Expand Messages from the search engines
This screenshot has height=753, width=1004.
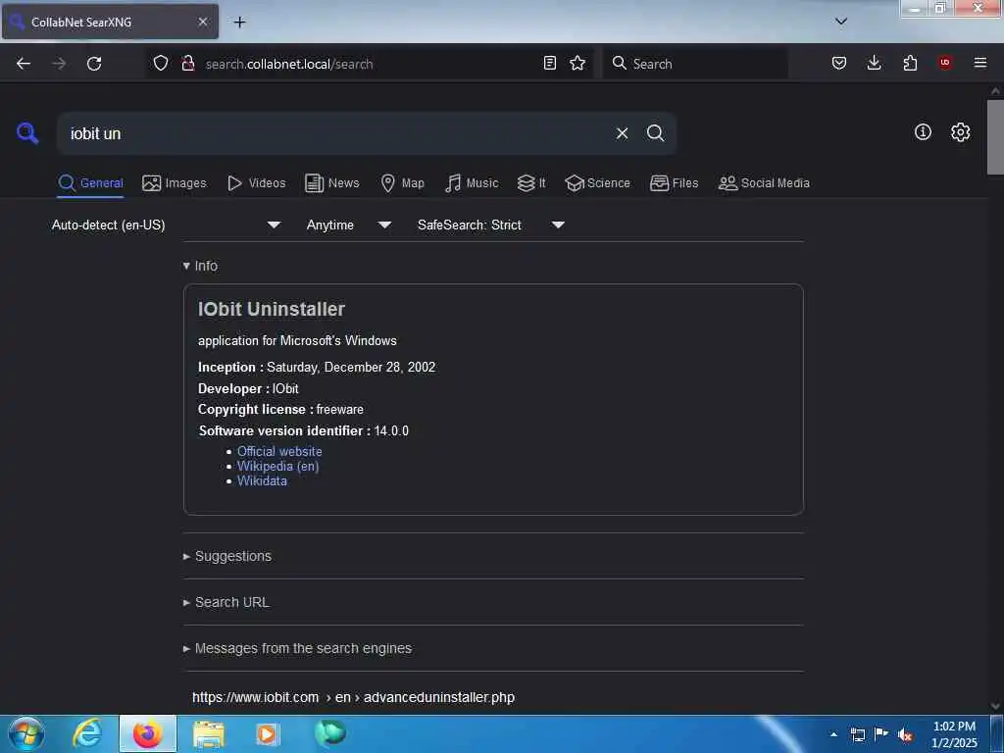(x=297, y=648)
